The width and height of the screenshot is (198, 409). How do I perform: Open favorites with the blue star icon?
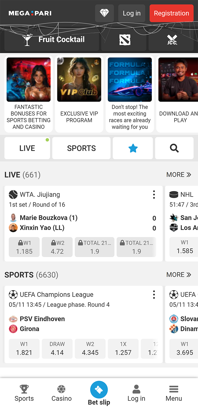coord(133,148)
